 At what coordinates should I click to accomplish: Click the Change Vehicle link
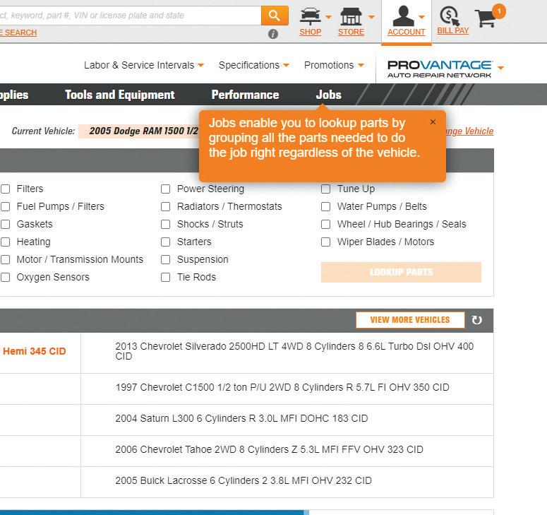(x=469, y=131)
